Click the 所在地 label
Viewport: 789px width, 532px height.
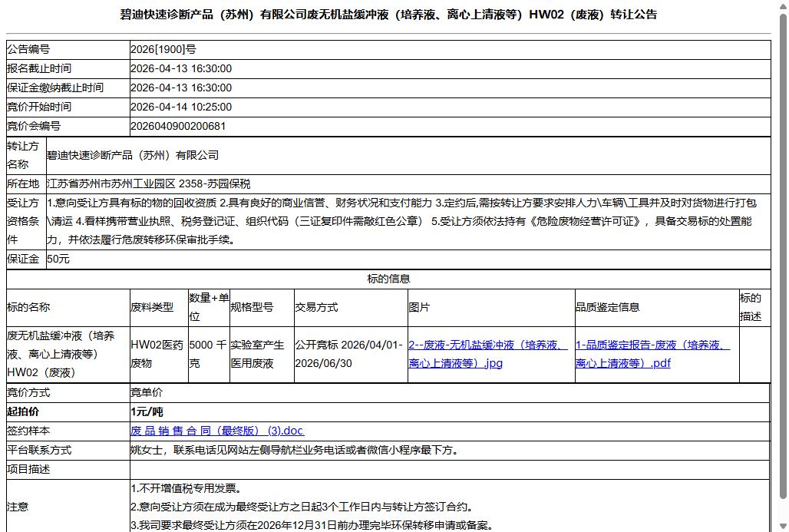point(23,183)
